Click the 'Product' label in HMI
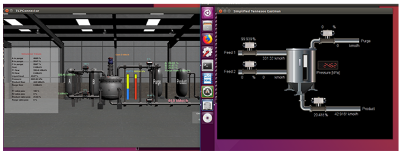Image resolution: width=403 pixels, height=153 pixels. (369, 108)
